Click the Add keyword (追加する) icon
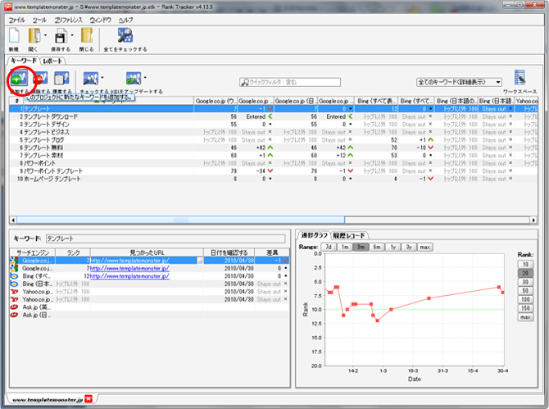Screen dimensions: 549x409 tap(19, 79)
